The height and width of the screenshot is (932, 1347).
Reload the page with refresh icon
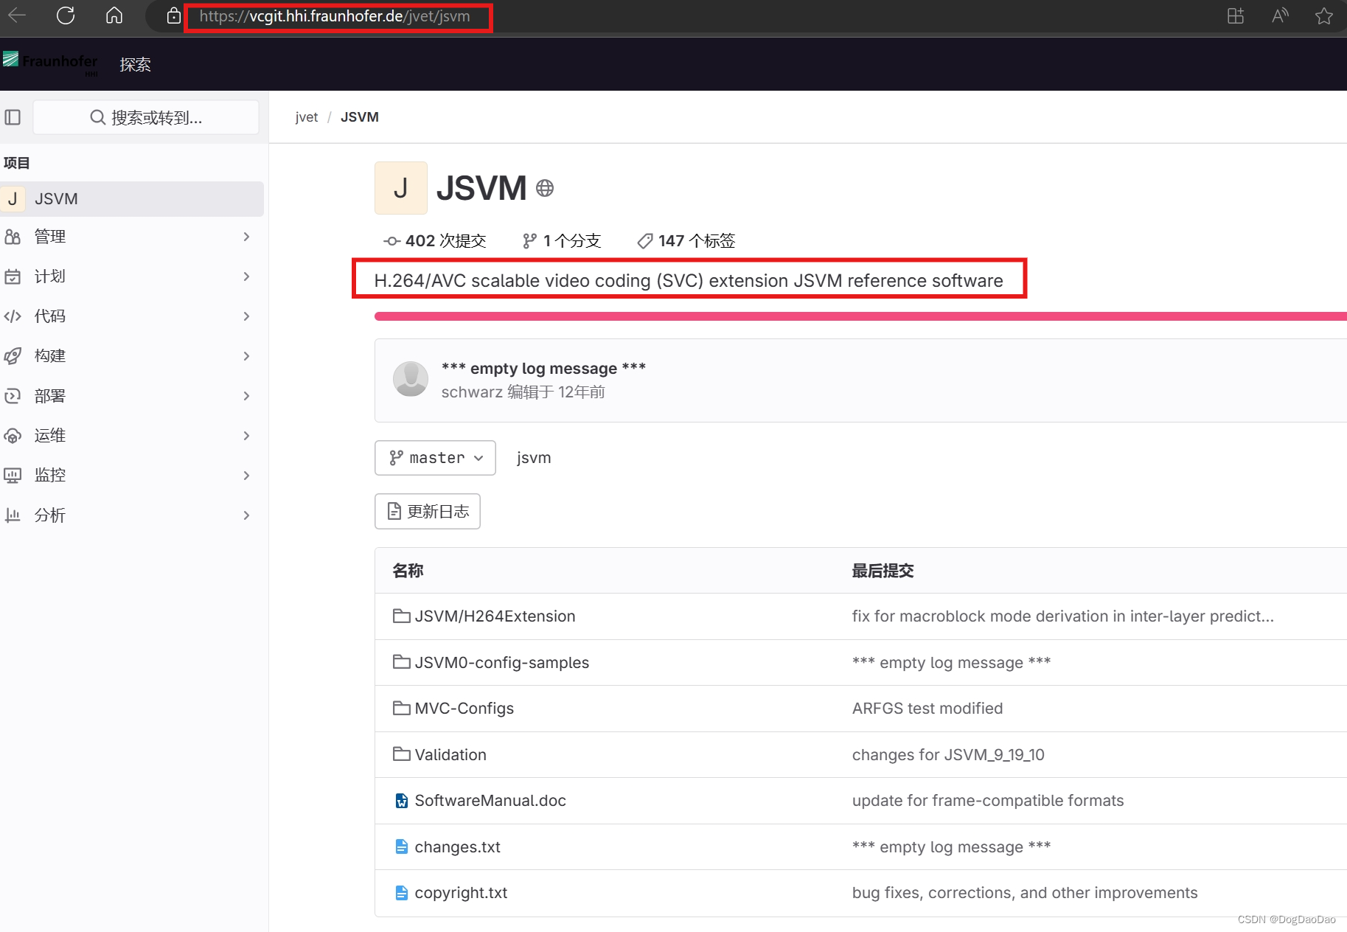[66, 15]
